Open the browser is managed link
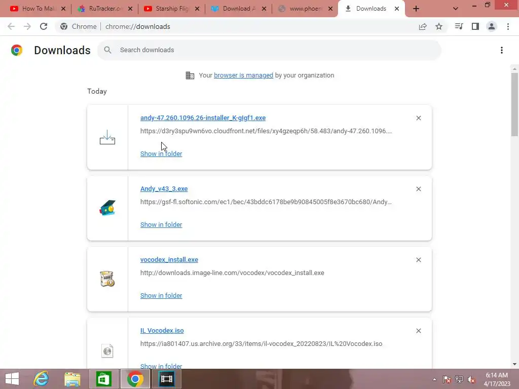This screenshot has width=519, height=389. pyautogui.click(x=244, y=75)
